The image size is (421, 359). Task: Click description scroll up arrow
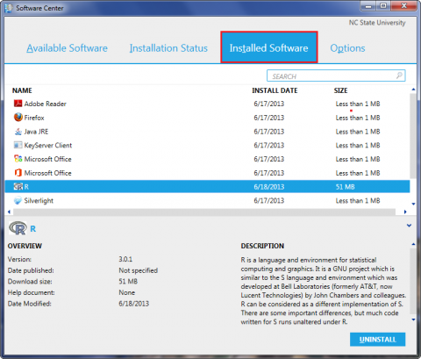[x=413, y=244]
